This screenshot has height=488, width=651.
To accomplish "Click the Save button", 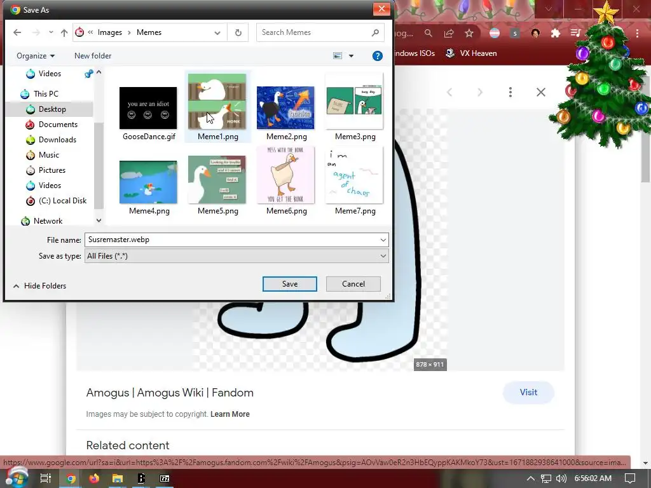I will click(289, 284).
